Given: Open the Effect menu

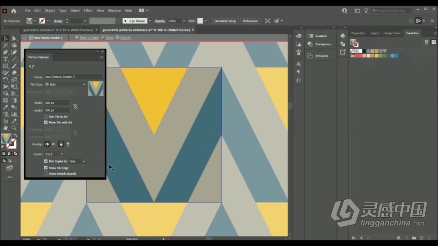Looking at the screenshot, I should click(88, 10).
